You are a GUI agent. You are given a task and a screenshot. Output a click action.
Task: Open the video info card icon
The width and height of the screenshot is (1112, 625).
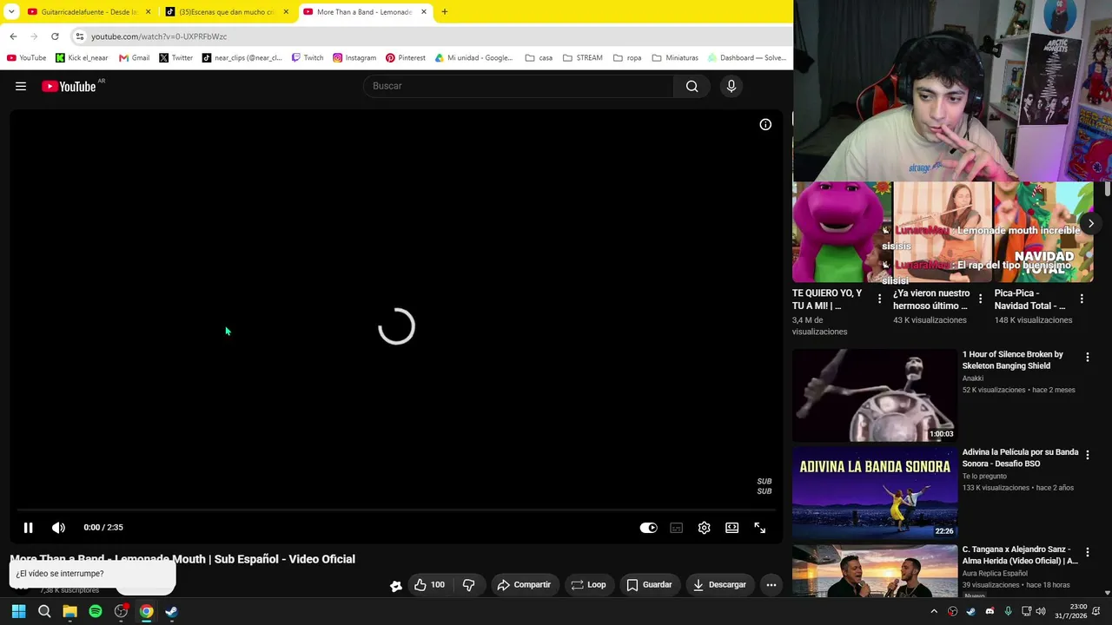pos(765,124)
